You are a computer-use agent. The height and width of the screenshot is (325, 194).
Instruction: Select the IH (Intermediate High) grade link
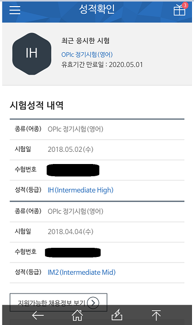point(81,190)
